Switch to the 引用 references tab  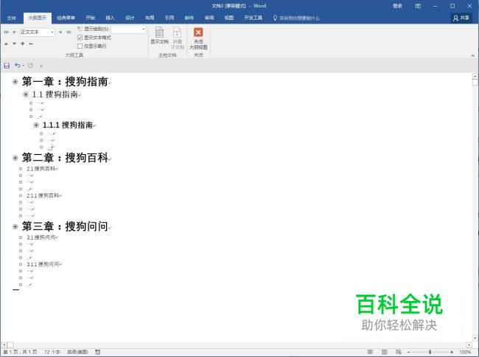(169, 18)
